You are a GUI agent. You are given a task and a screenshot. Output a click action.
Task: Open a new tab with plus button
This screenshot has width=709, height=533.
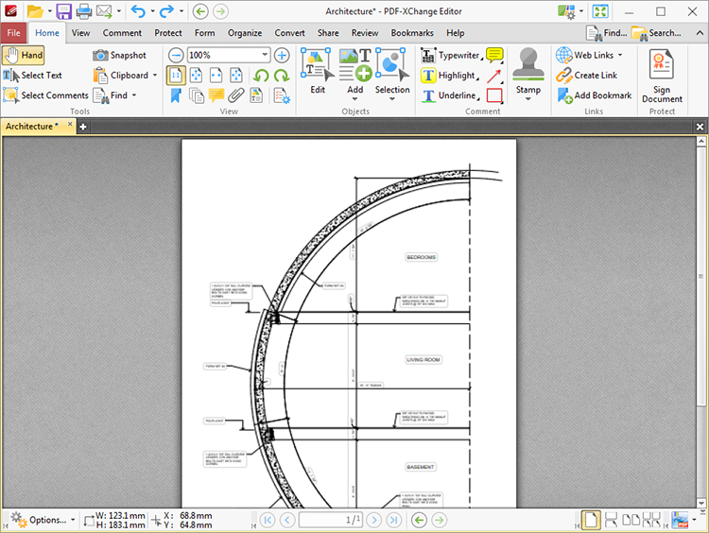coord(83,127)
